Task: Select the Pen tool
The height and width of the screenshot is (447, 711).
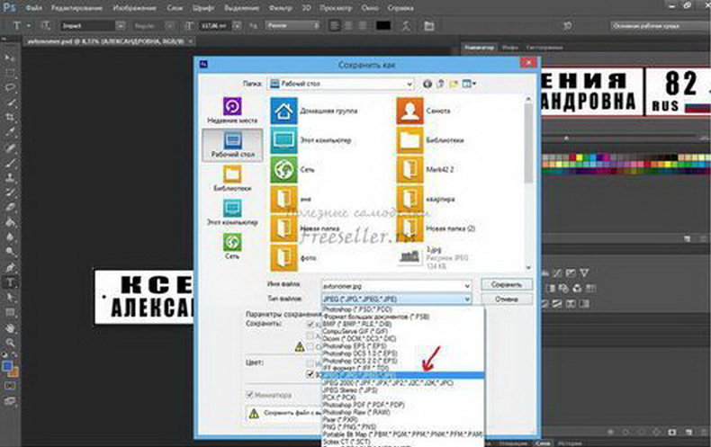Action: (10, 267)
